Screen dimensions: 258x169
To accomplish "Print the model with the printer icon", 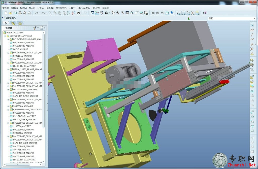I will pyautogui.click(x=20, y=13).
